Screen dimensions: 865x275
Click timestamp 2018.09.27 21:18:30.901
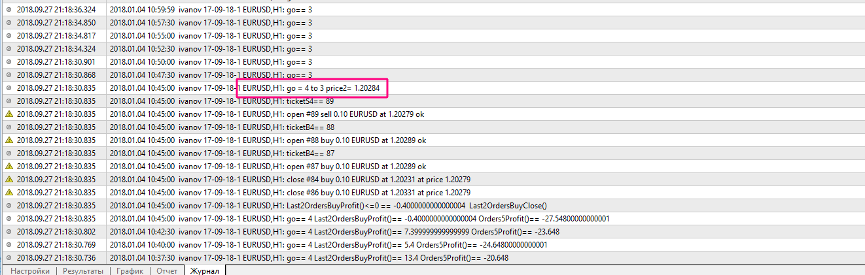56,62
